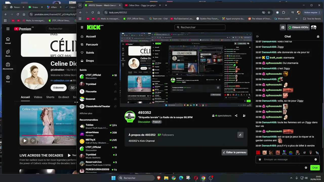
Task: Click the shield icon in chat input
Action: click(260, 160)
